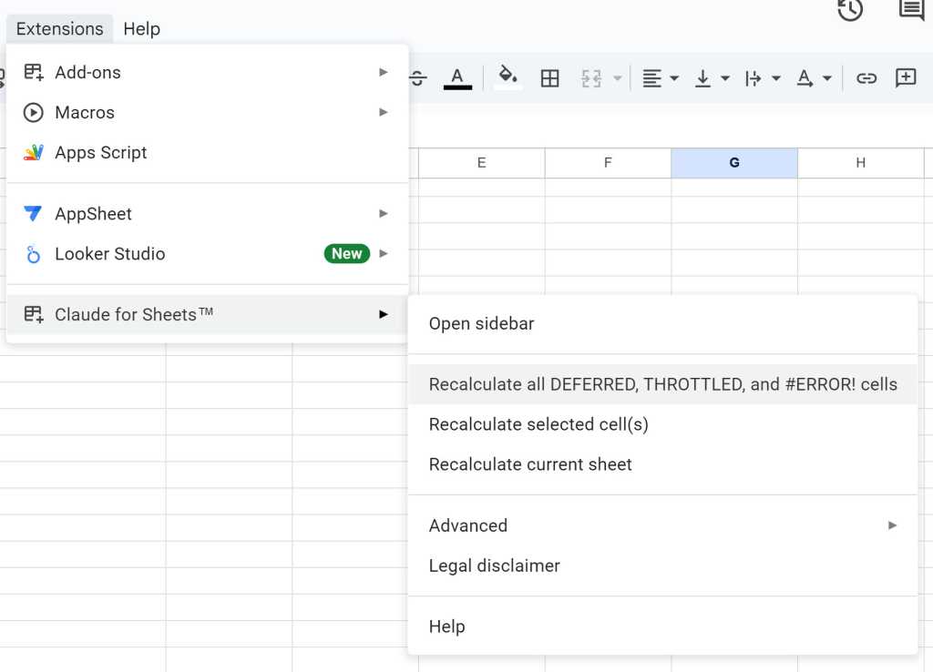The width and height of the screenshot is (933, 672).
Task: Click the Looker Studio icon
Action: click(34, 254)
